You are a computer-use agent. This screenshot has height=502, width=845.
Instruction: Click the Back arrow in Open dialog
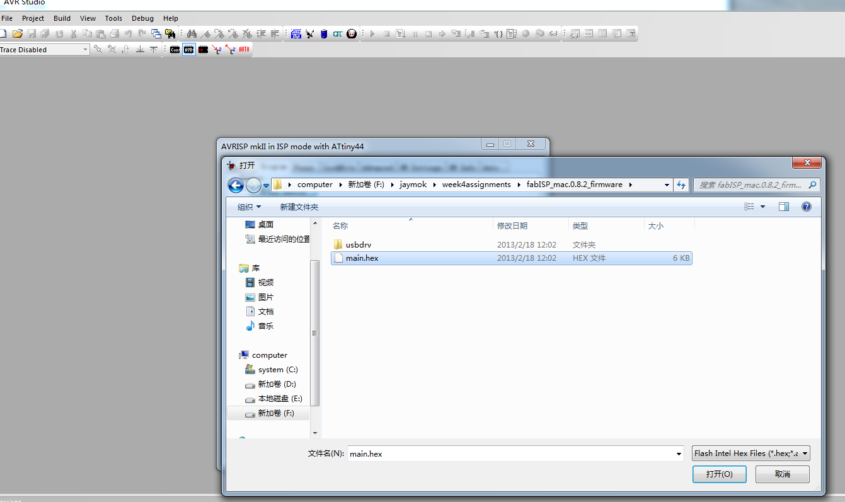click(236, 185)
